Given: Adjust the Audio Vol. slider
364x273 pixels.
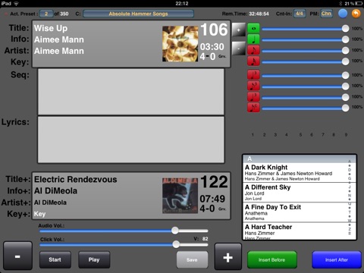Looking at the screenshot, I should click(x=124, y=231).
